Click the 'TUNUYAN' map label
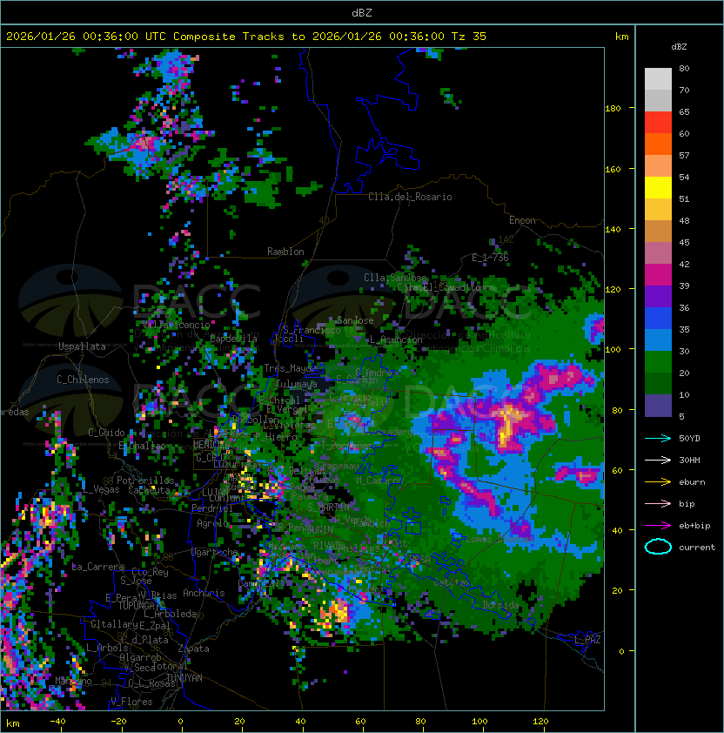The height and width of the screenshot is (733, 724). pyautogui.click(x=184, y=678)
